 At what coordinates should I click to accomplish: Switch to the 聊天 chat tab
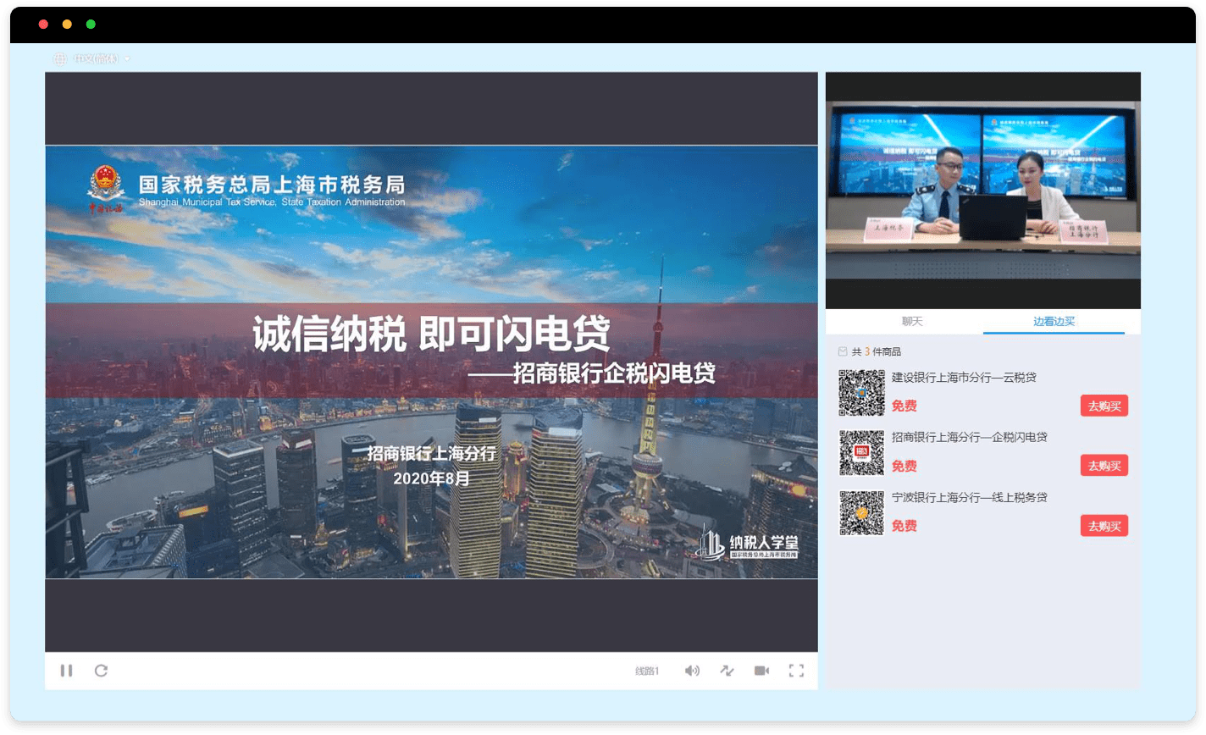(912, 322)
